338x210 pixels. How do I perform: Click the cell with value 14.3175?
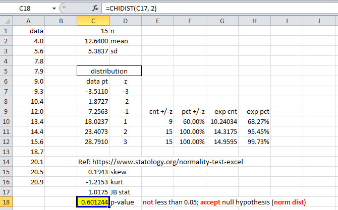coord(222,131)
